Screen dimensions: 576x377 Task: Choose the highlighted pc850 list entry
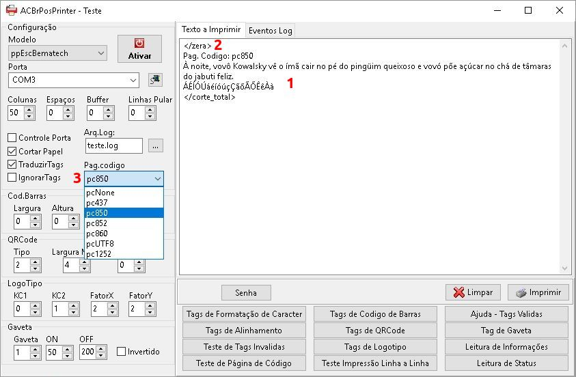coord(124,213)
